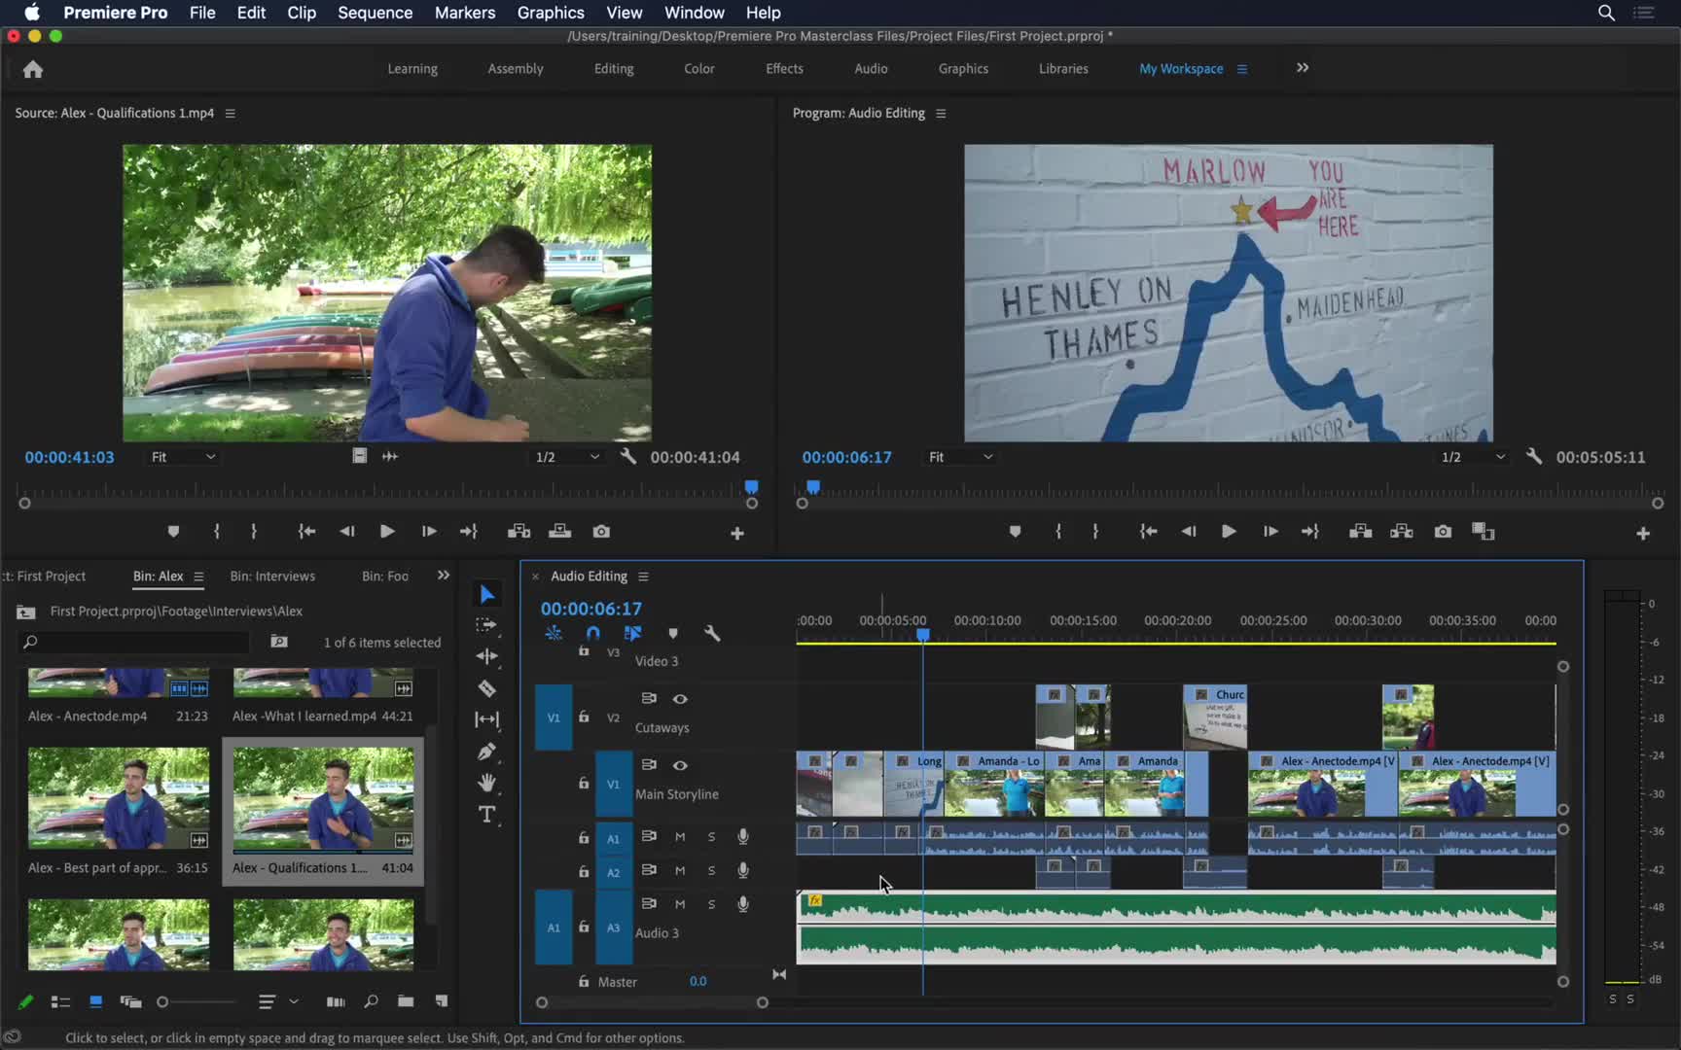The height and width of the screenshot is (1050, 1681).
Task: Expand project panel tabs overflow chevrons
Action: 444,576
